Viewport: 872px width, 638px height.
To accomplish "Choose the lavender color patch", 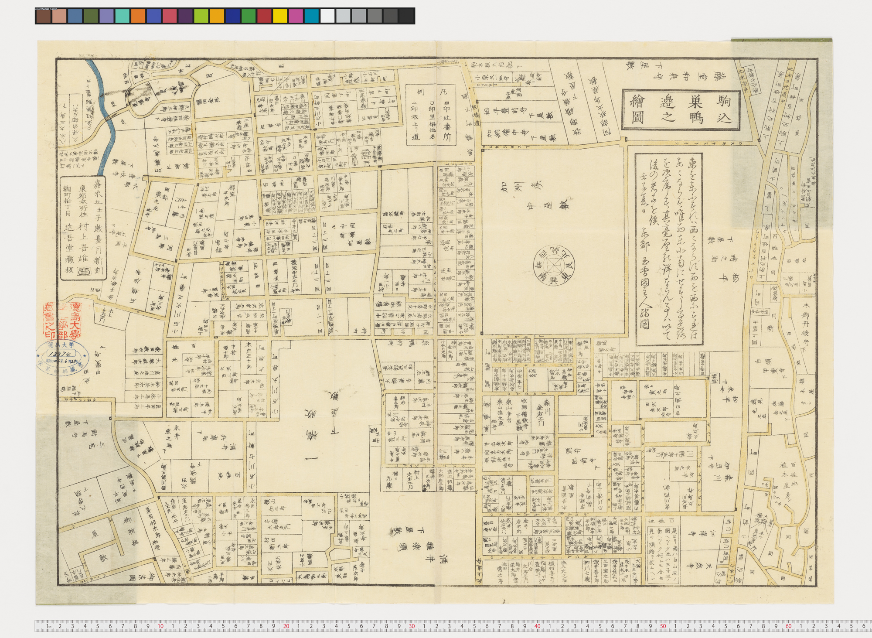I will [107, 17].
